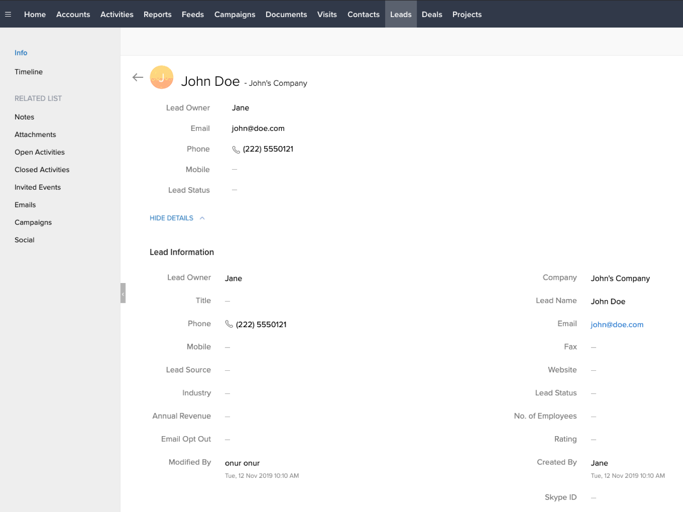Open the Social related list
683x512 pixels.
pos(24,240)
